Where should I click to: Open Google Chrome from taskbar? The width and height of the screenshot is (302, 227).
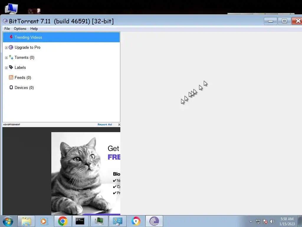[x=63, y=221]
